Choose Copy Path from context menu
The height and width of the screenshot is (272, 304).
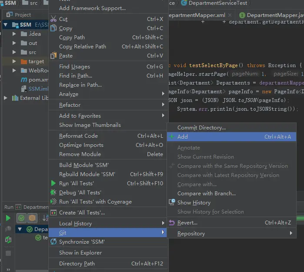pos(107,37)
